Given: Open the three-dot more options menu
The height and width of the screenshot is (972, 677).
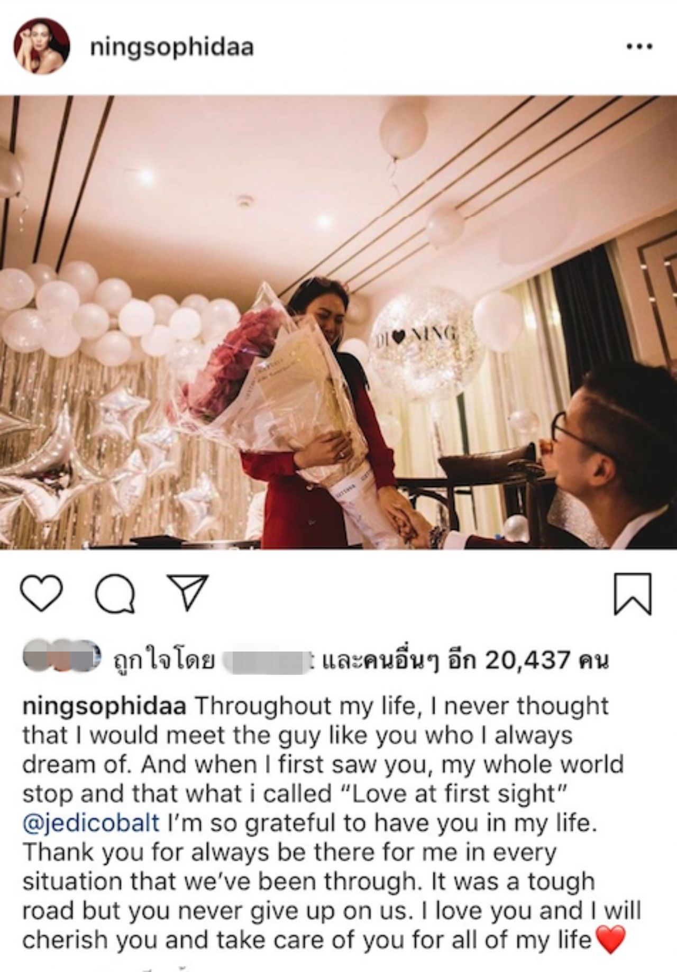Looking at the screenshot, I should [639, 47].
